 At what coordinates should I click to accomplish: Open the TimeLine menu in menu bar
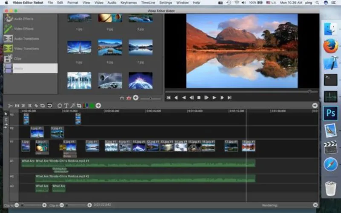pyautogui.click(x=148, y=3)
